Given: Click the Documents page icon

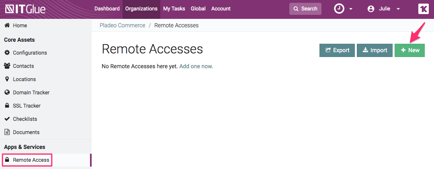Looking at the screenshot, I should pos(7,132).
